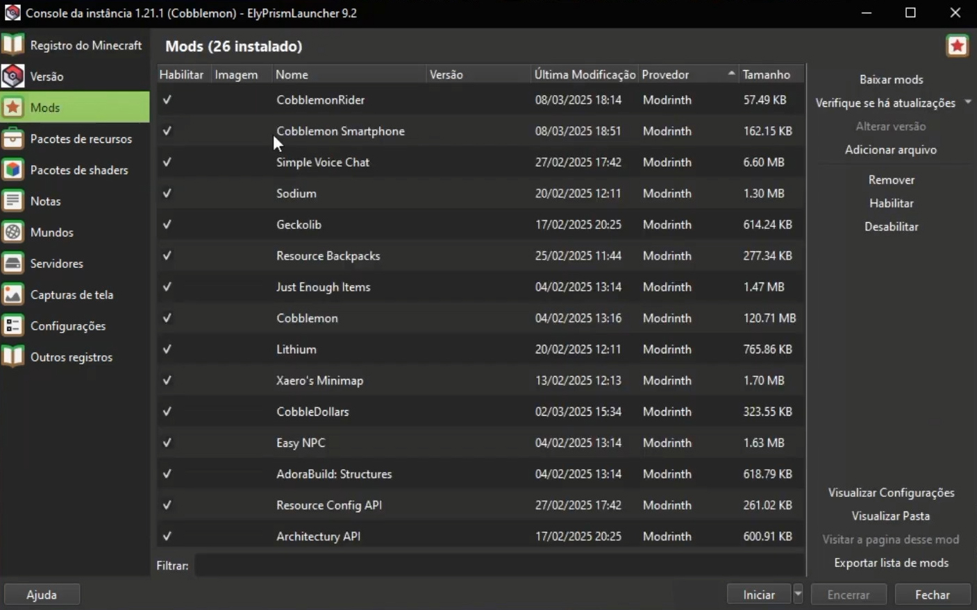Open the Pacotes de recursos page
This screenshot has width=977, height=610.
(x=75, y=139)
